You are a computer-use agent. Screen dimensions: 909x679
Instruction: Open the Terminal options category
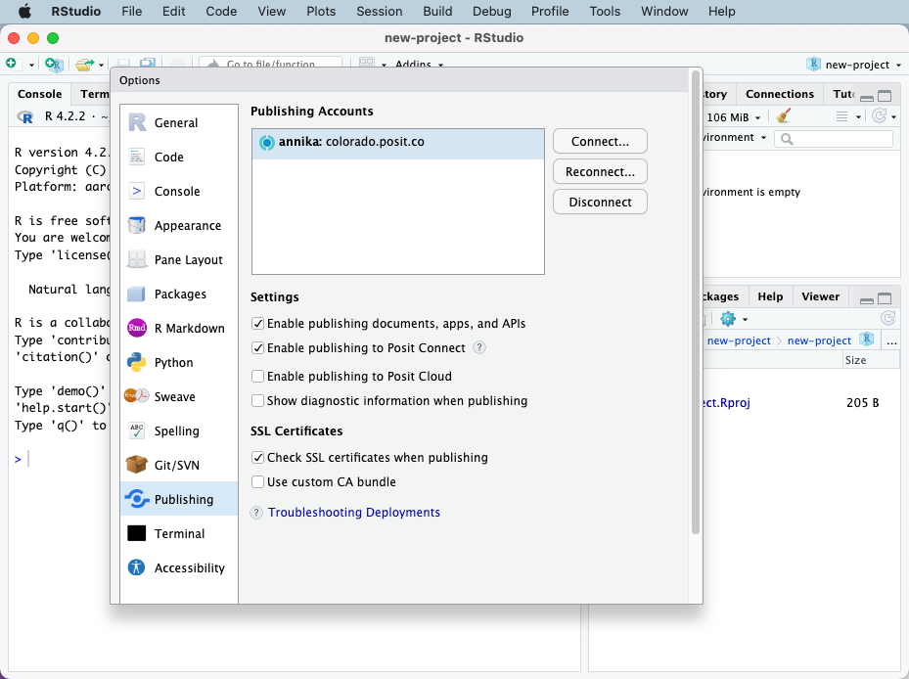(x=179, y=533)
